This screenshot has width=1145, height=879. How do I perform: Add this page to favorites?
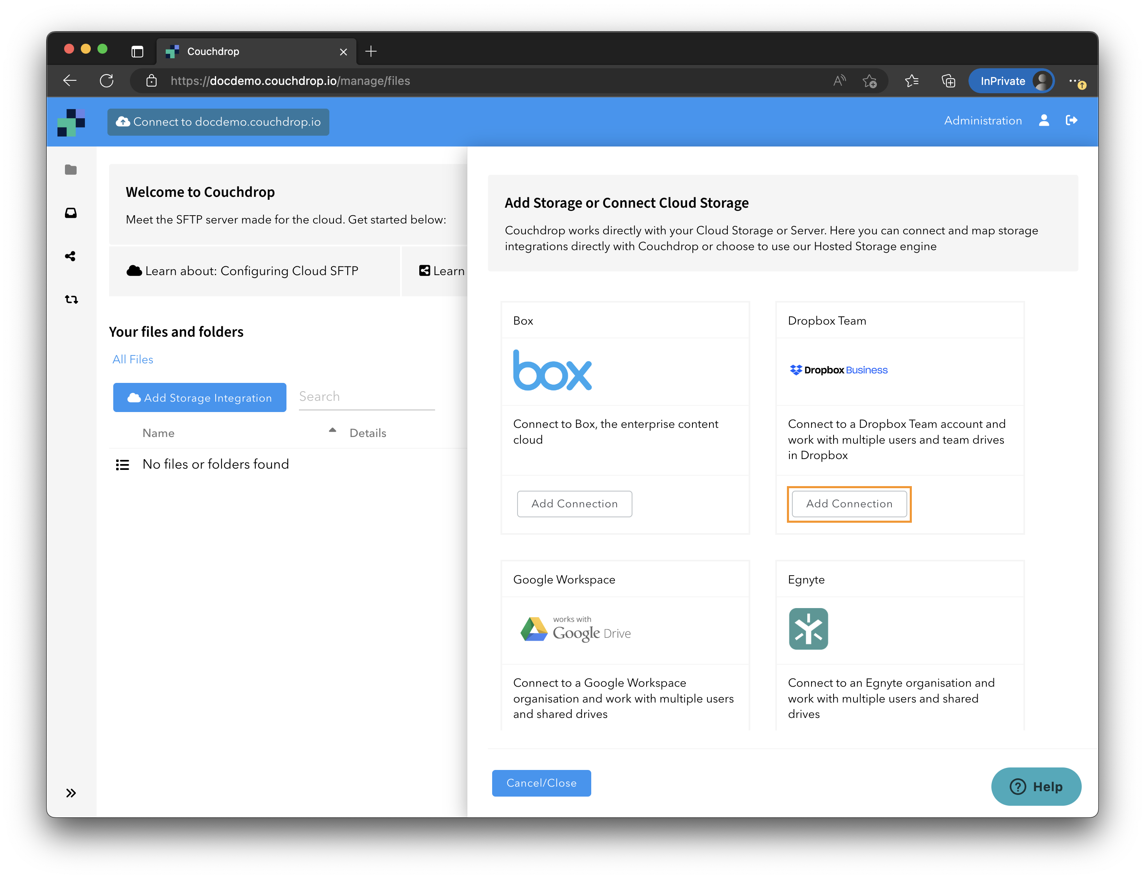(x=870, y=81)
